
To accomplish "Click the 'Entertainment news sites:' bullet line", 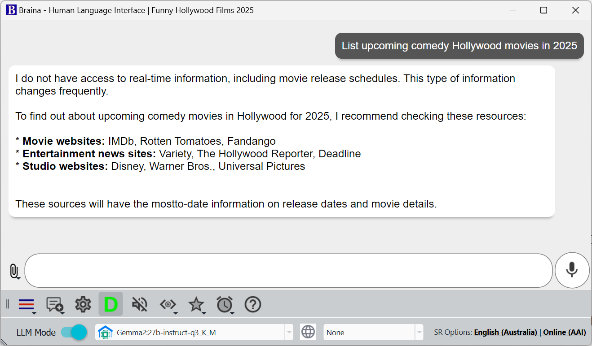I will tap(188, 154).
